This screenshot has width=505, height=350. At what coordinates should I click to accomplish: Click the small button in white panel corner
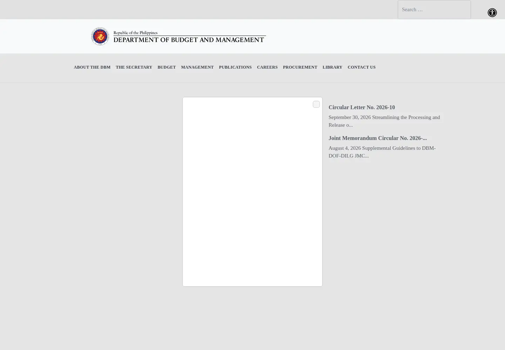coord(316,104)
